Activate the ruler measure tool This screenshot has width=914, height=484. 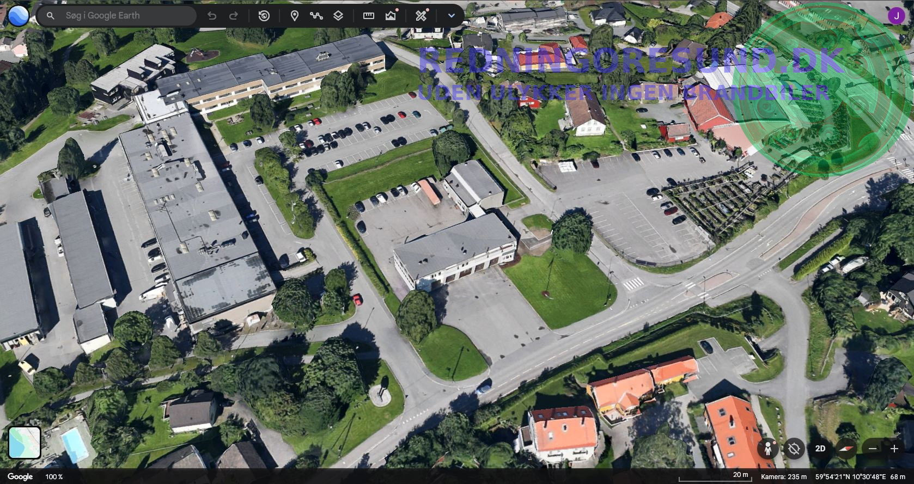(369, 16)
